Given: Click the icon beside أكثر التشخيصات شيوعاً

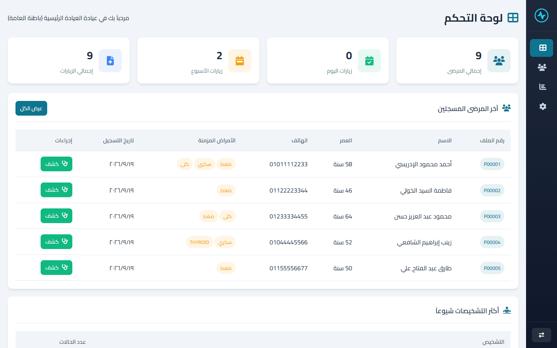Looking at the screenshot, I should click(507, 310).
